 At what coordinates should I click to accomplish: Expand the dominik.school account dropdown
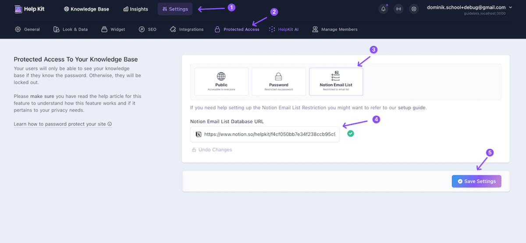tap(469, 7)
